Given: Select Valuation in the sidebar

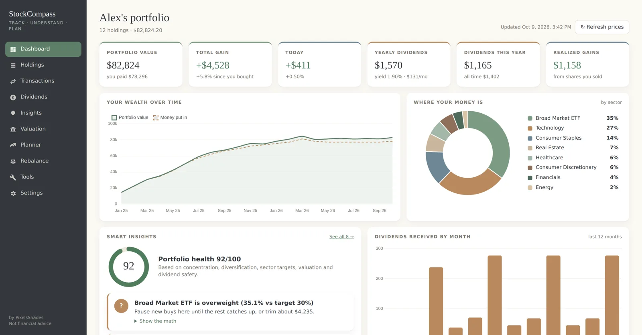Looking at the screenshot, I should pyautogui.click(x=43, y=129).
